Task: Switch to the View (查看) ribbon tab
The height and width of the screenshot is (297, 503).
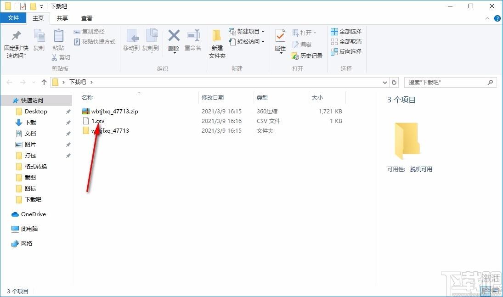Action: [x=87, y=18]
